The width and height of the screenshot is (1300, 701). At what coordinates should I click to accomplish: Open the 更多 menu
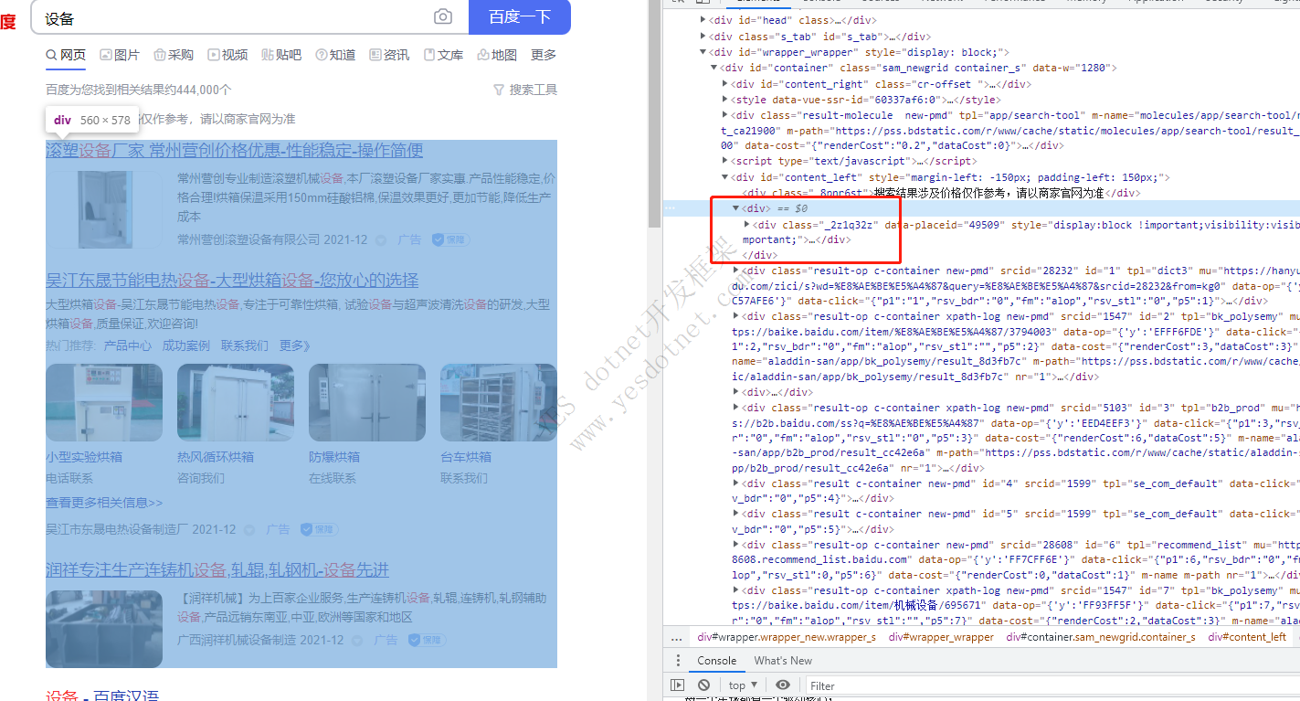pos(544,55)
